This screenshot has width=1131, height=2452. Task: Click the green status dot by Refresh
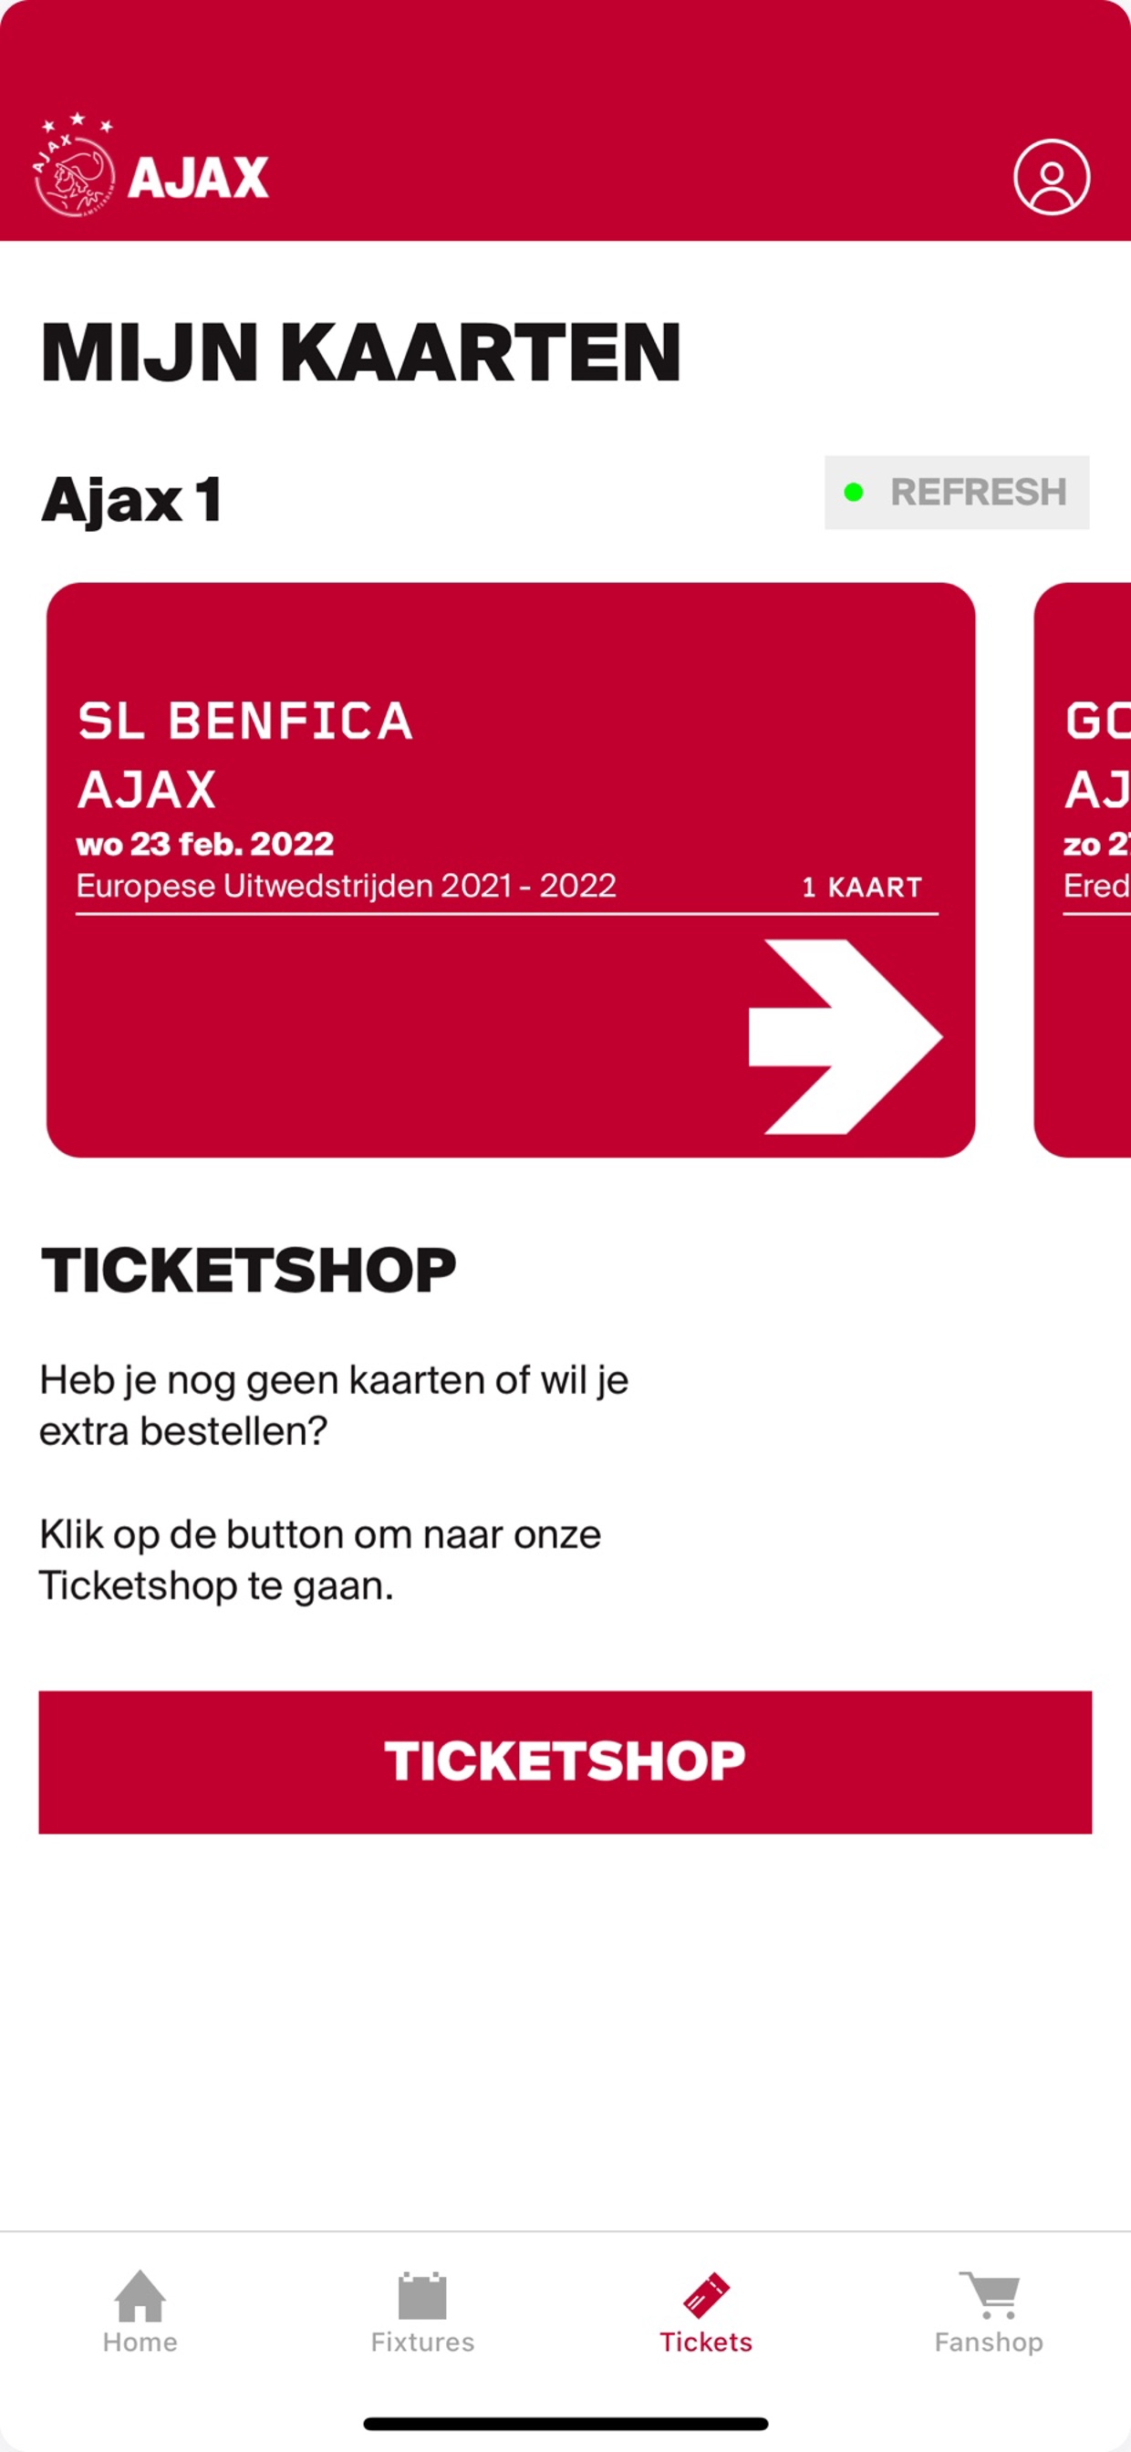(x=853, y=492)
